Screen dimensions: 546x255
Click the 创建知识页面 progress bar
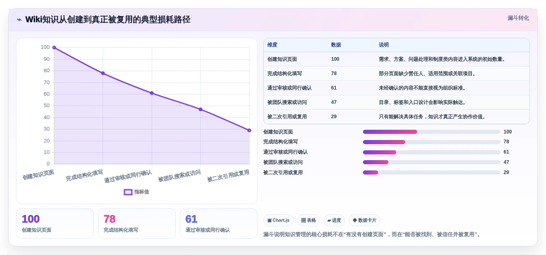point(432,132)
